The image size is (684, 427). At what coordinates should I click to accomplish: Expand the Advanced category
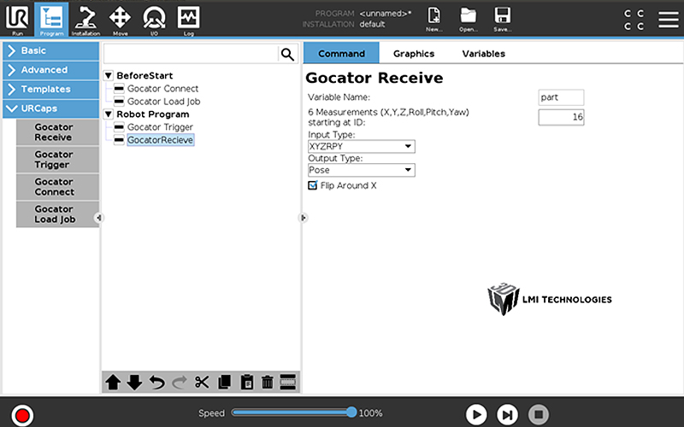[x=51, y=70]
